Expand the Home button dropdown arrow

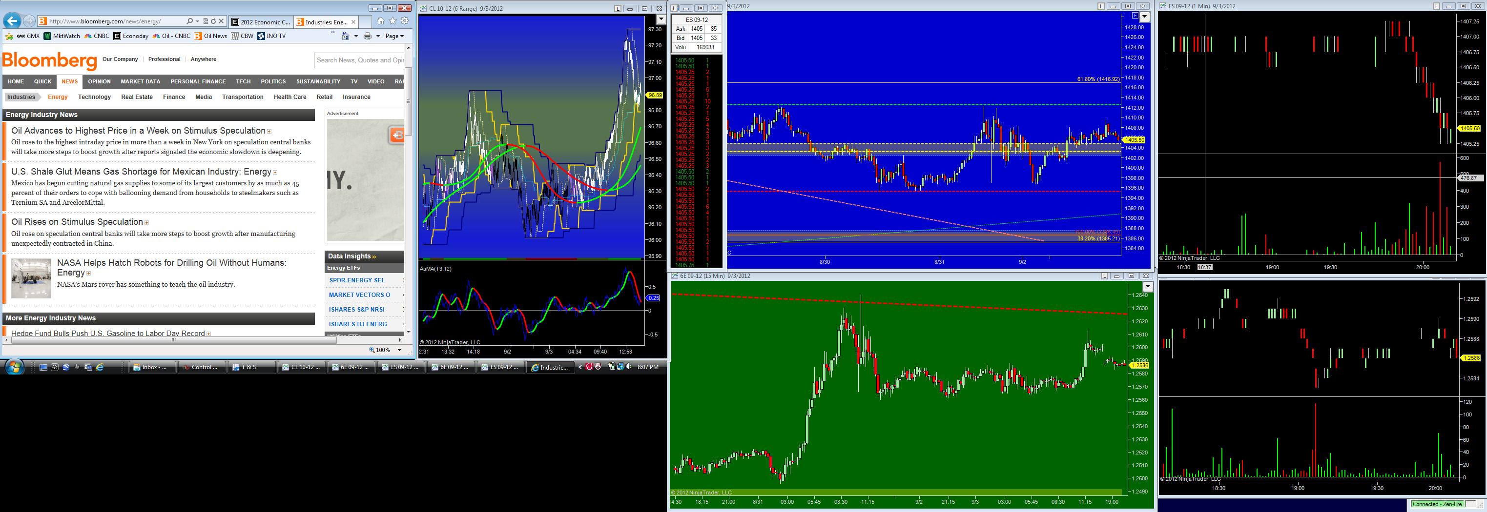click(355, 36)
